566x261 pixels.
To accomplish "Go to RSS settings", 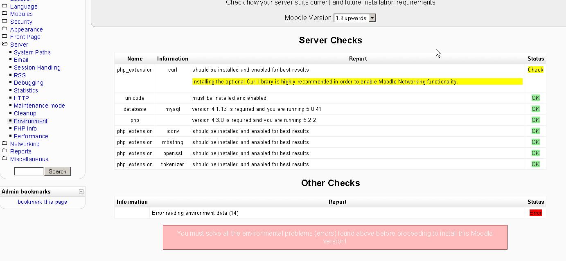I will pos(20,75).
